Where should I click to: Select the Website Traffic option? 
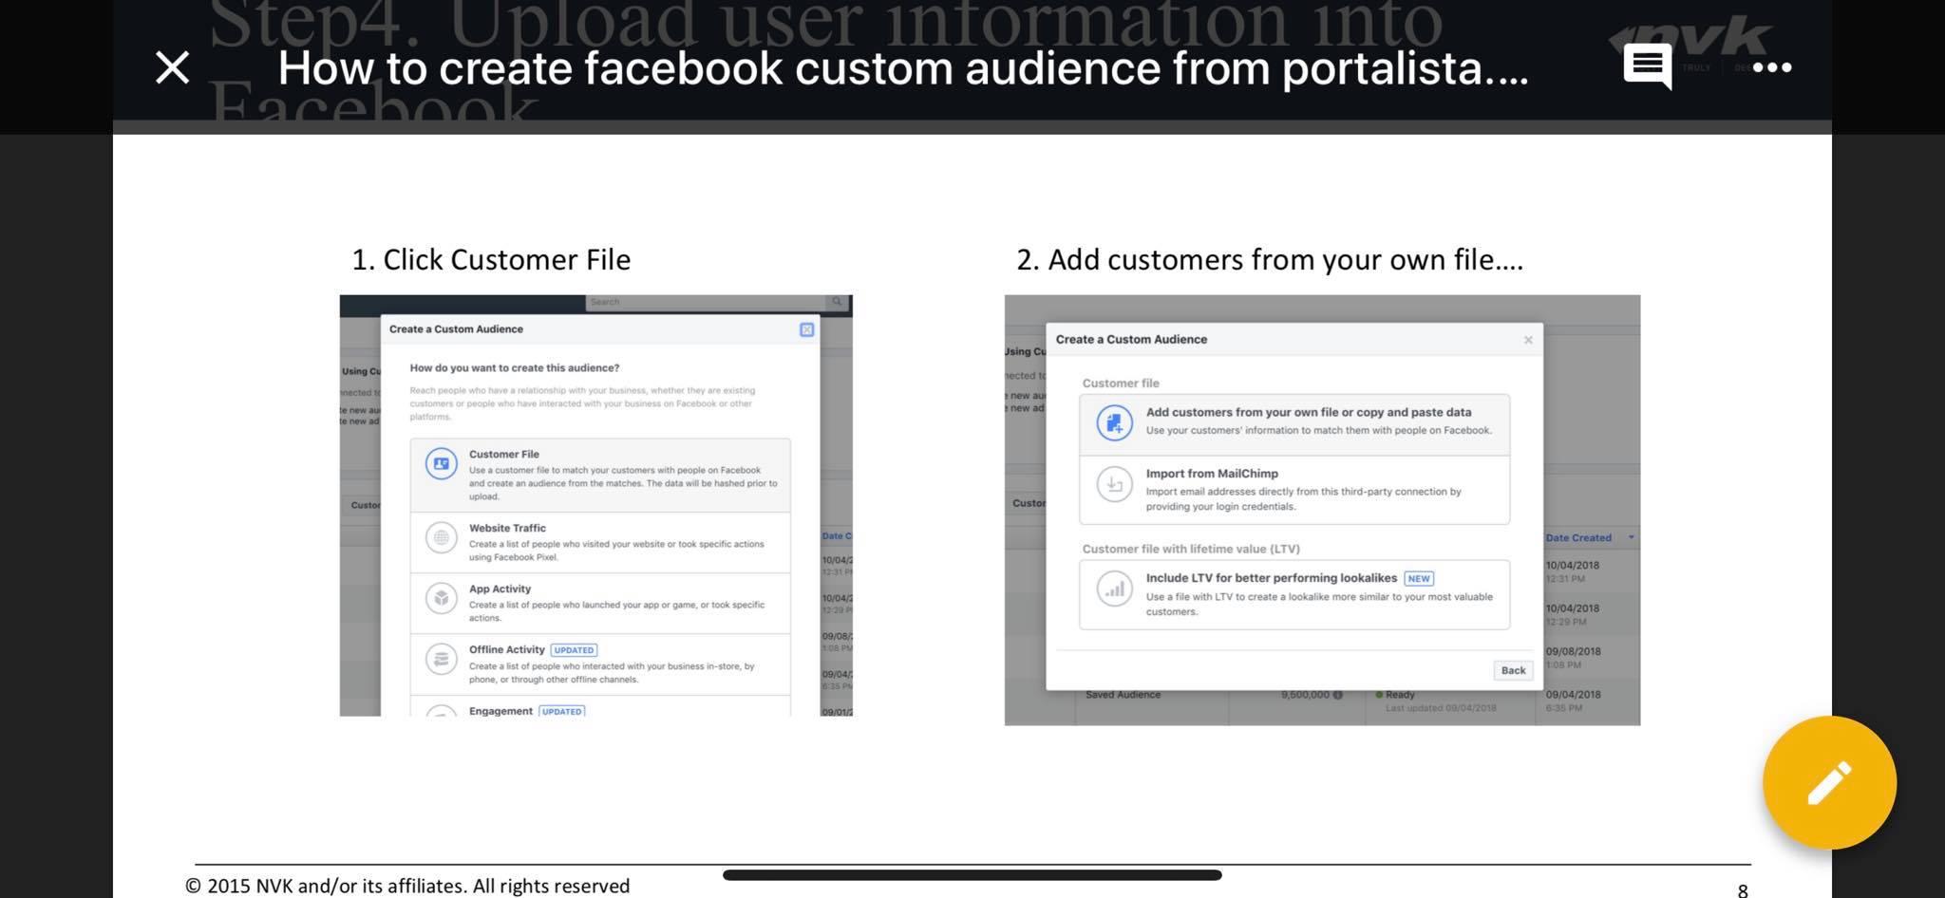600,542
